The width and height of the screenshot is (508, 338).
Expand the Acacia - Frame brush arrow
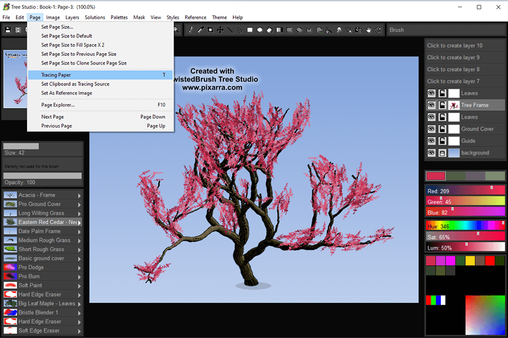80,195
